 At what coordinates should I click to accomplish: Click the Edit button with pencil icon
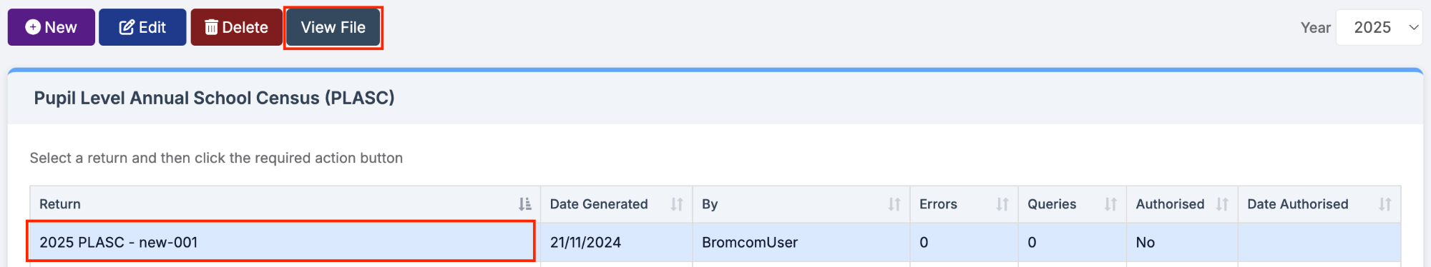pos(142,27)
